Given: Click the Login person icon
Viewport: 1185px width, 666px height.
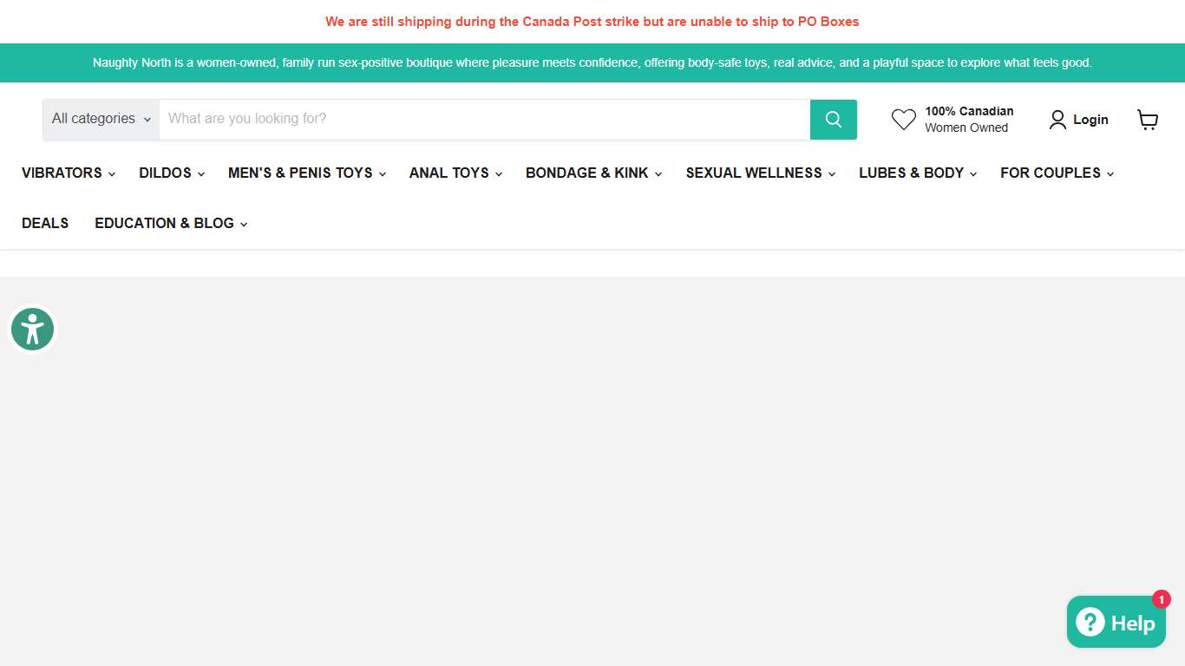Looking at the screenshot, I should tap(1057, 120).
